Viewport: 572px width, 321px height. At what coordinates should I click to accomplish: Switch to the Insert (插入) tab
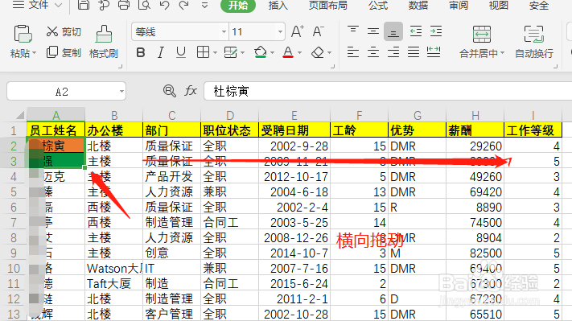[278, 6]
